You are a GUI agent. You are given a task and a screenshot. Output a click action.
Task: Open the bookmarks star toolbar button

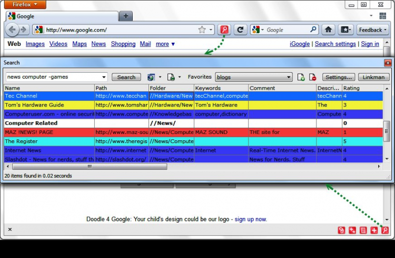tap(345, 30)
